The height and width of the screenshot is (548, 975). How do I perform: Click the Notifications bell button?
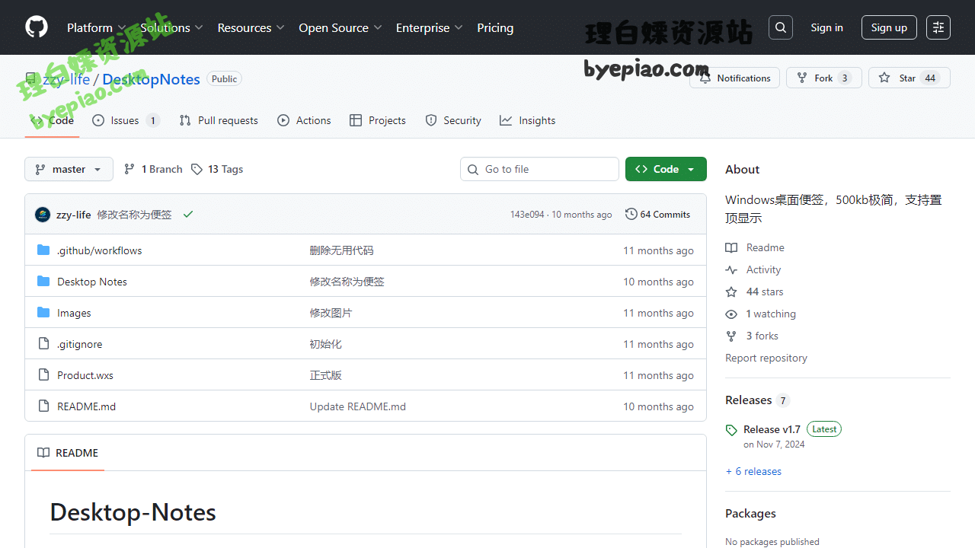coord(734,78)
